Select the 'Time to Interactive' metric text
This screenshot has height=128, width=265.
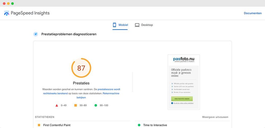(155, 125)
